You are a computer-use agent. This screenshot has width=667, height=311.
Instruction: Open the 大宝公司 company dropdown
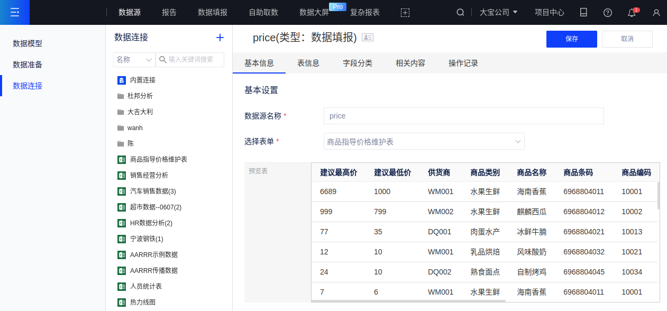(x=498, y=12)
